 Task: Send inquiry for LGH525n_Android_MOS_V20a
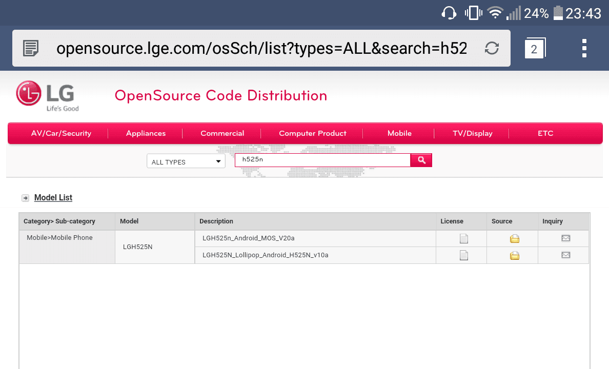[566, 238]
